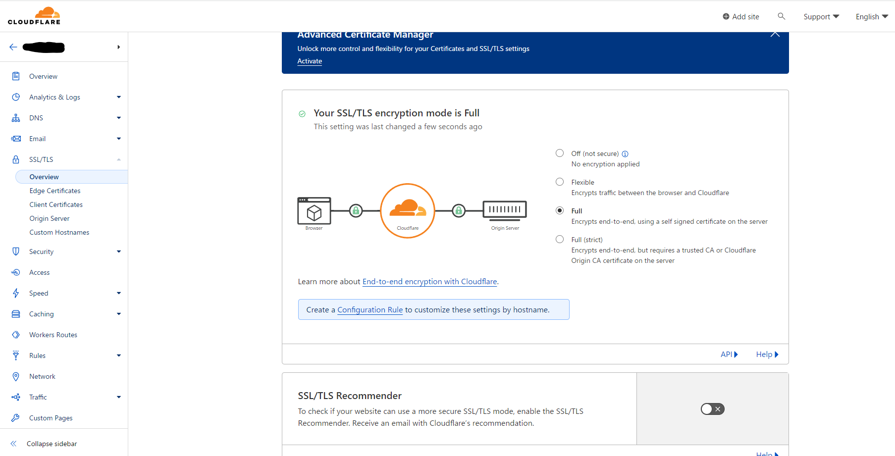
Task: Click the Rules filter icon
Action: (16, 355)
